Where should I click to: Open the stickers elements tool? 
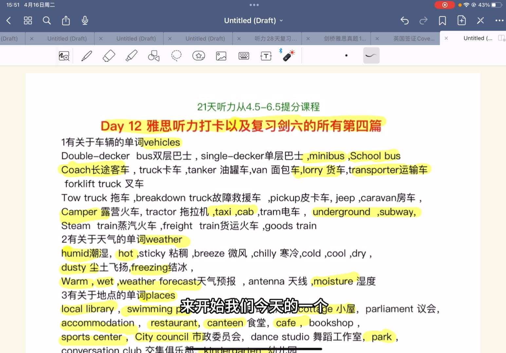pos(199,56)
